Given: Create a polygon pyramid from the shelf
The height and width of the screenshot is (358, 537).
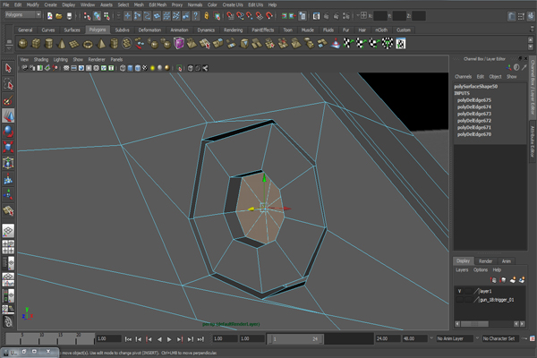Looking at the screenshot, I should coord(101,44).
